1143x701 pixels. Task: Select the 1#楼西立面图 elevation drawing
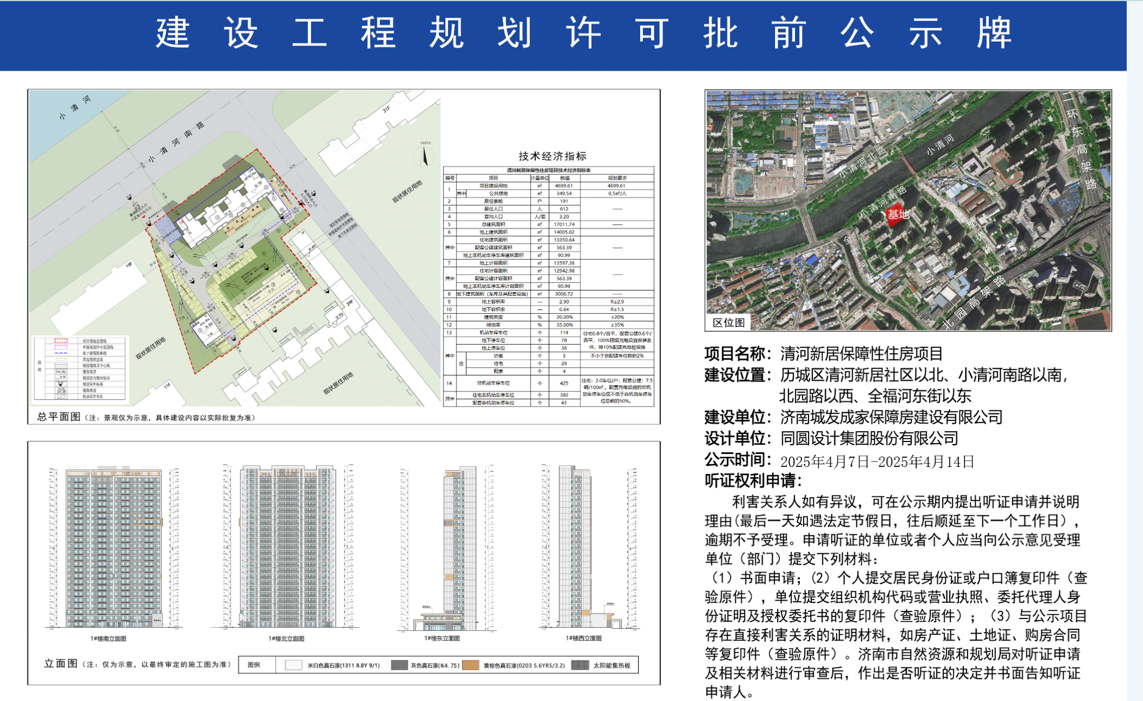(x=589, y=547)
